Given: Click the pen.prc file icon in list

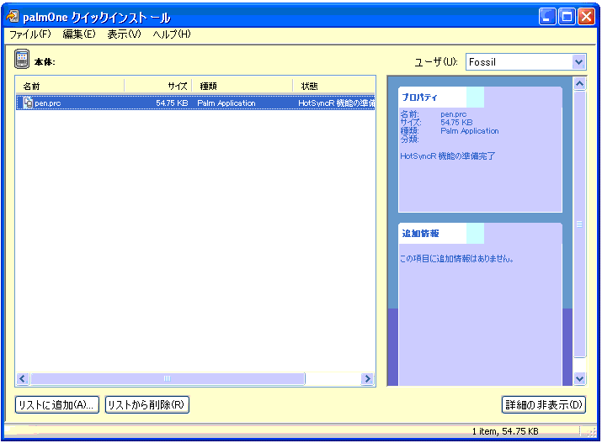Looking at the screenshot, I should pyautogui.click(x=28, y=103).
